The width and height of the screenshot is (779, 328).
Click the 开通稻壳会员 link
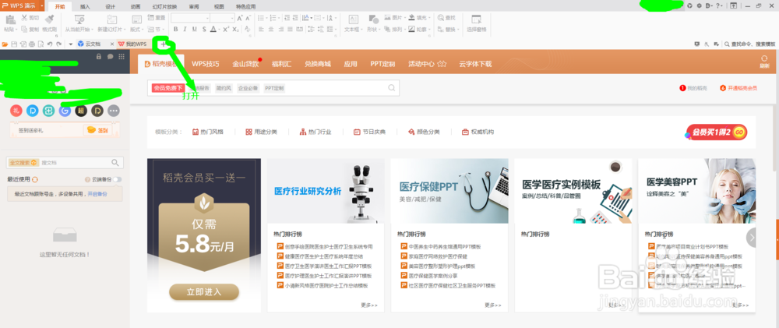pos(738,88)
